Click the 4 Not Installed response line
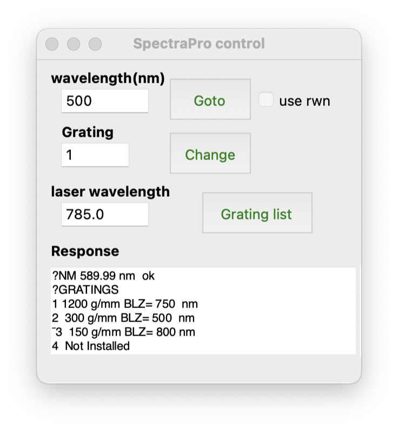The image size is (398, 428). [x=91, y=346]
